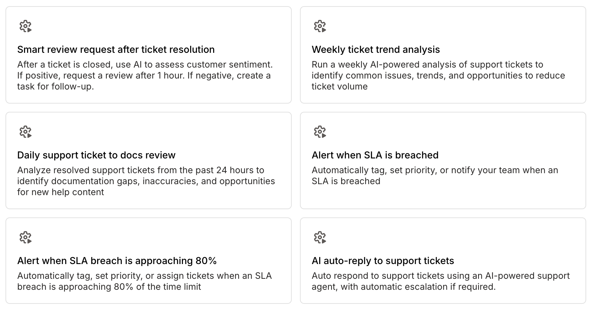Click the SLA breach approaching 80% description text
This screenshot has width=591, height=310.
(144, 281)
